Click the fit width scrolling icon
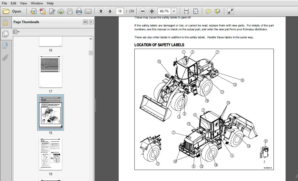298x181 pixels. coord(186,11)
